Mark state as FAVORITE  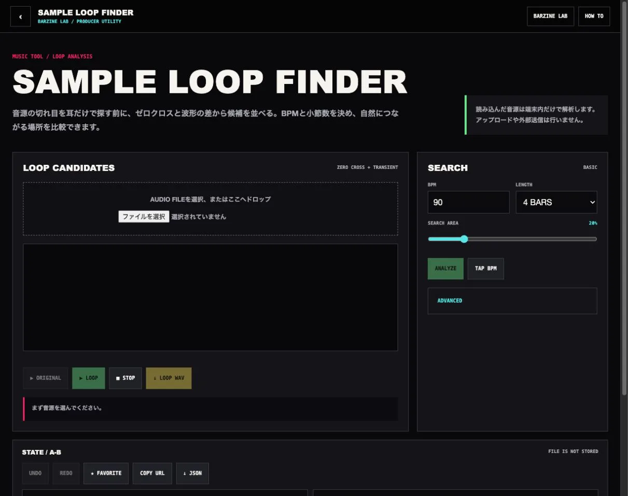point(106,473)
